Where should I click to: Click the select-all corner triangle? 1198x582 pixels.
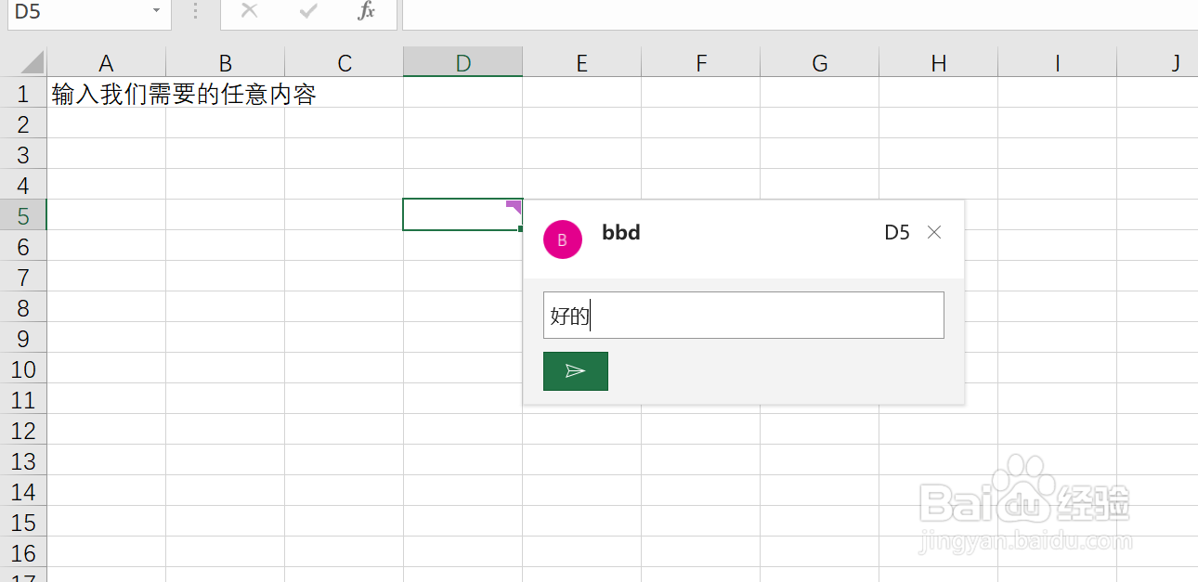[32, 63]
